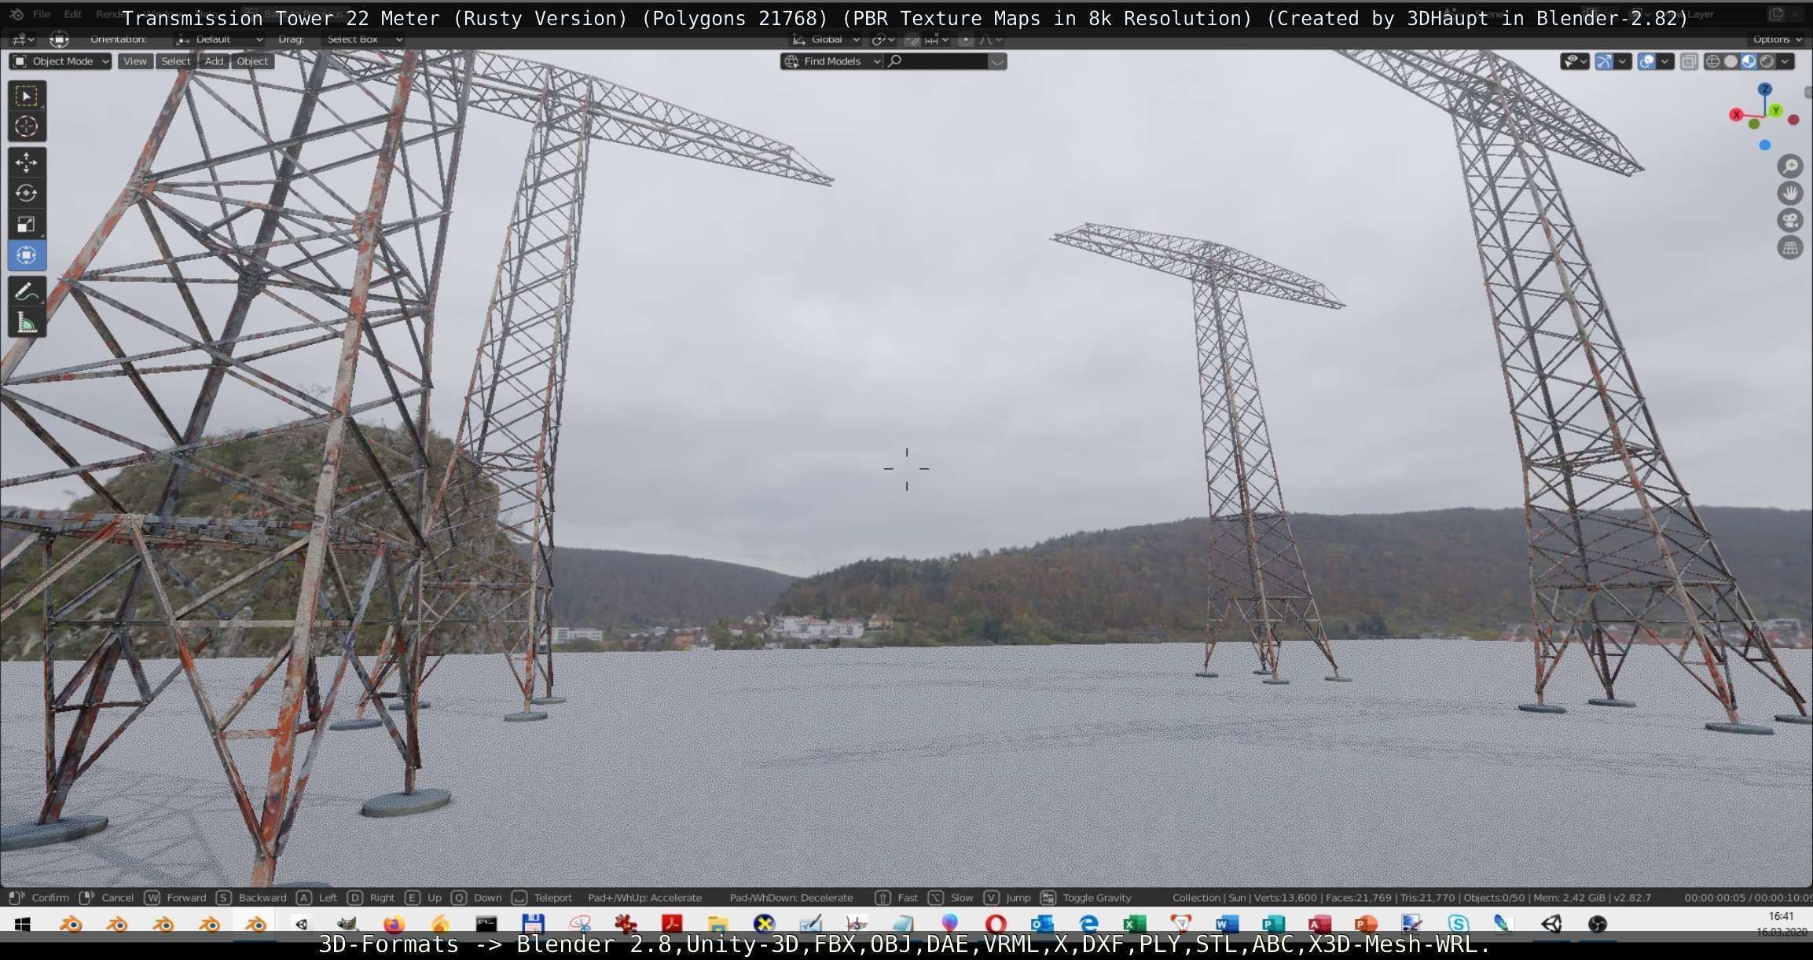The width and height of the screenshot is (1813, 960).
Task: Open the snapping options dropdown
Action: 936,39
